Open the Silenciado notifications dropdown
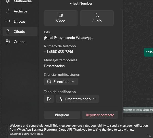This screenshot has height=138, width=153. pyautogui.click(x=61, y=82)
